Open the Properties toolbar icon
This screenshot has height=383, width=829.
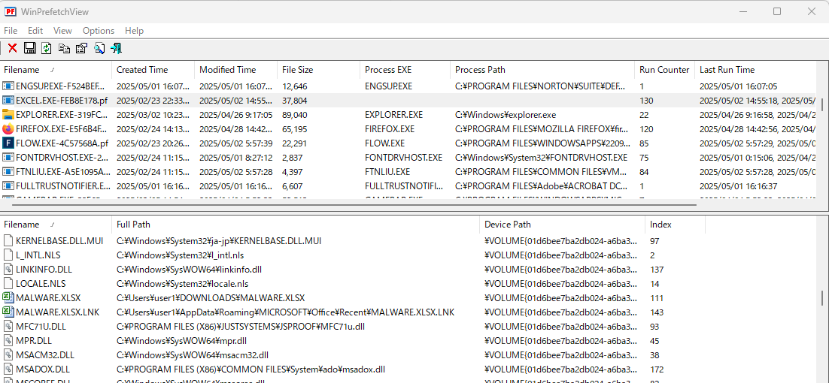(81, 49)
